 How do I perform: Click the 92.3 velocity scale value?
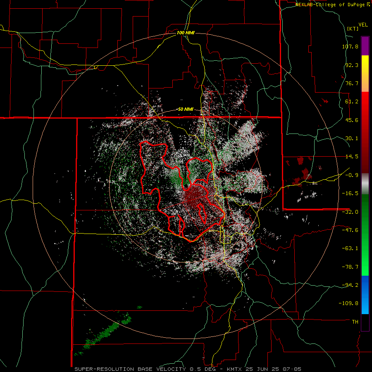click(x=352, y=65)
